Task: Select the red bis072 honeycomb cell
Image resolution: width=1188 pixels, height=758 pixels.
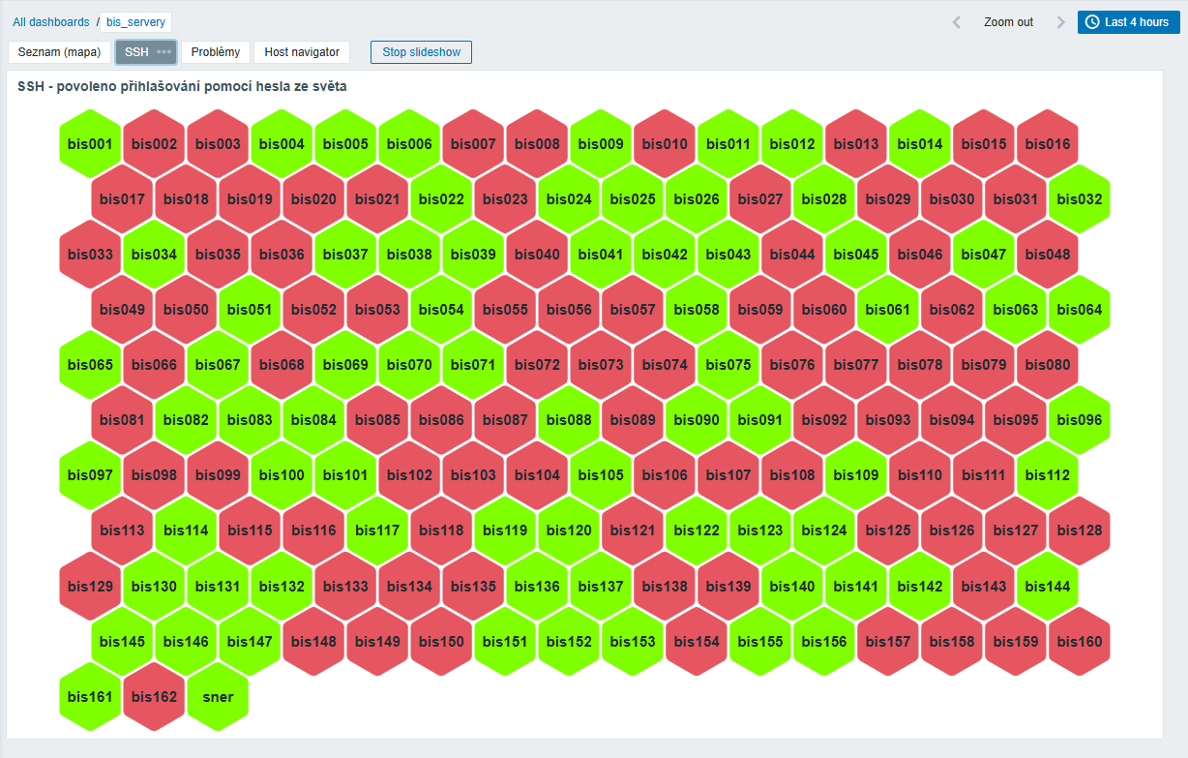Action: (537, 366)
